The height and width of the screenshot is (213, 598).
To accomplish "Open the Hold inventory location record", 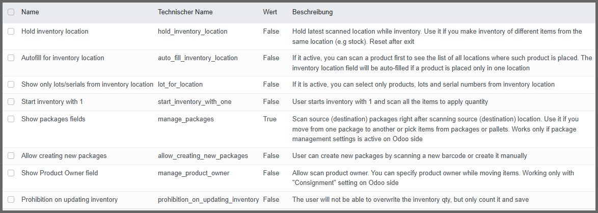I will [x=55, y=32].
